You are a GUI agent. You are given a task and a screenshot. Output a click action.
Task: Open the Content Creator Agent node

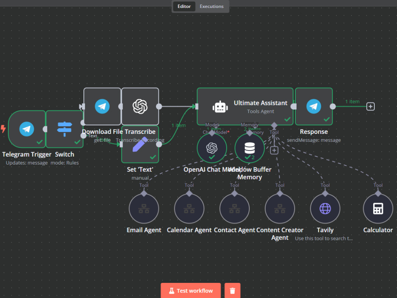click(280, 209)
